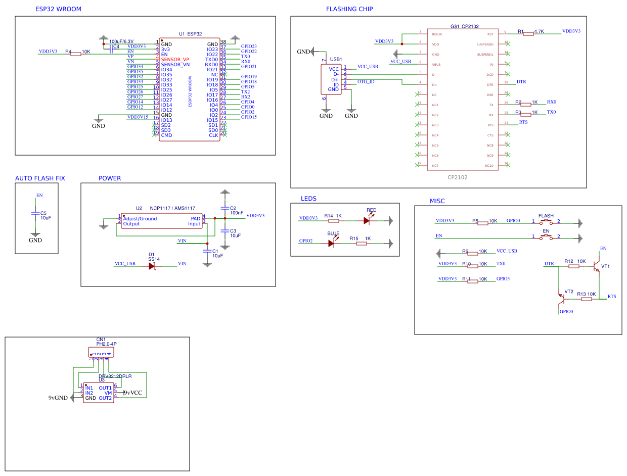Click the C5 10uF capacitor symbol

pyautogui.click(x=35, y=214)
